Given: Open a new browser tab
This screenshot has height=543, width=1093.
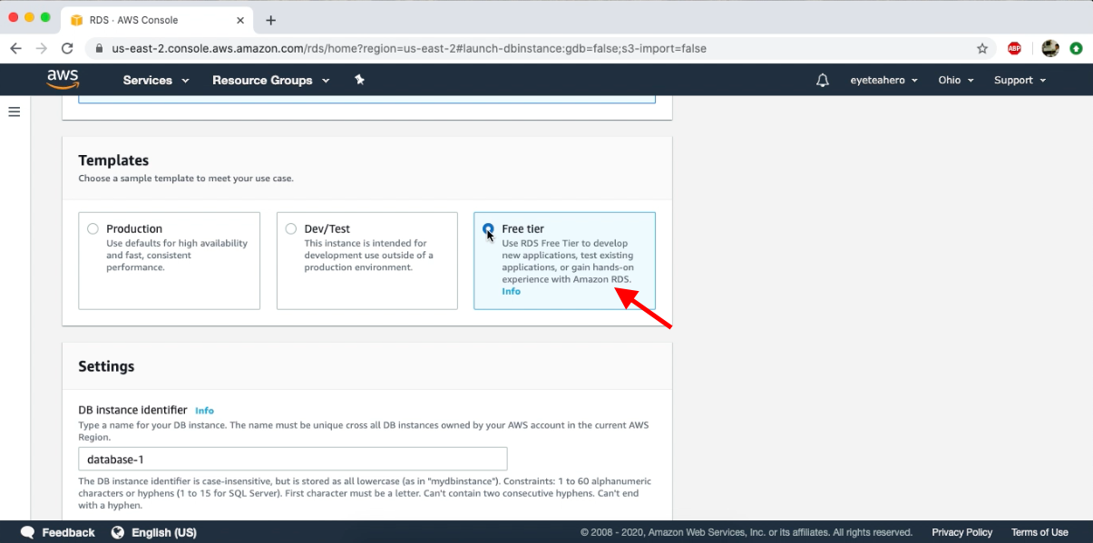Looking at the screenshot, I should [270, 20].
